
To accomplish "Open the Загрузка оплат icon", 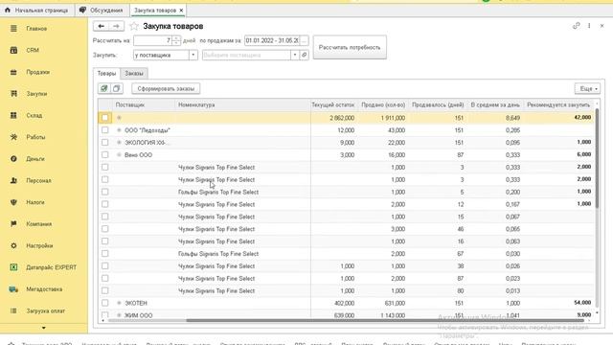I will (13, 310).
